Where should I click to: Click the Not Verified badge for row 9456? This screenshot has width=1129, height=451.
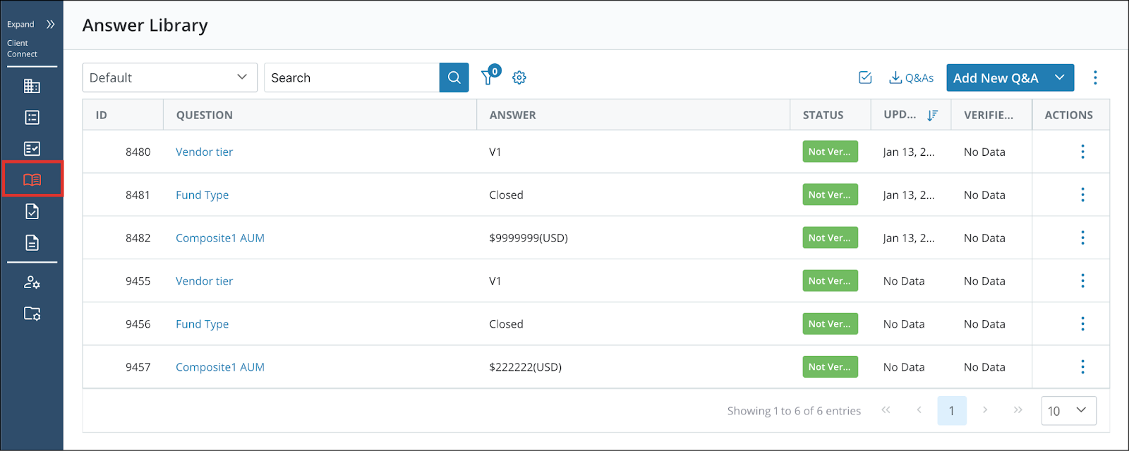pyautogui.click(x=830, y=323)
